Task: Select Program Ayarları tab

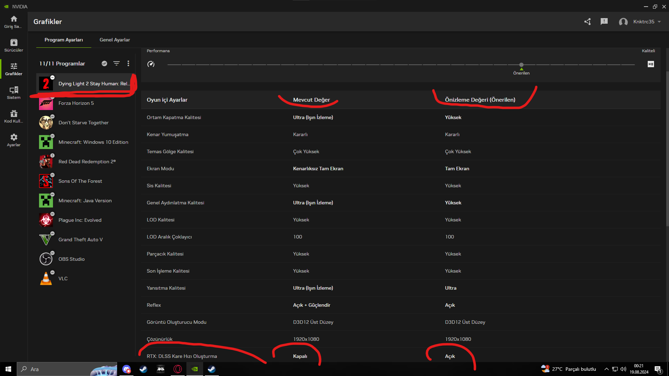Action: click(x=64, y=40)
